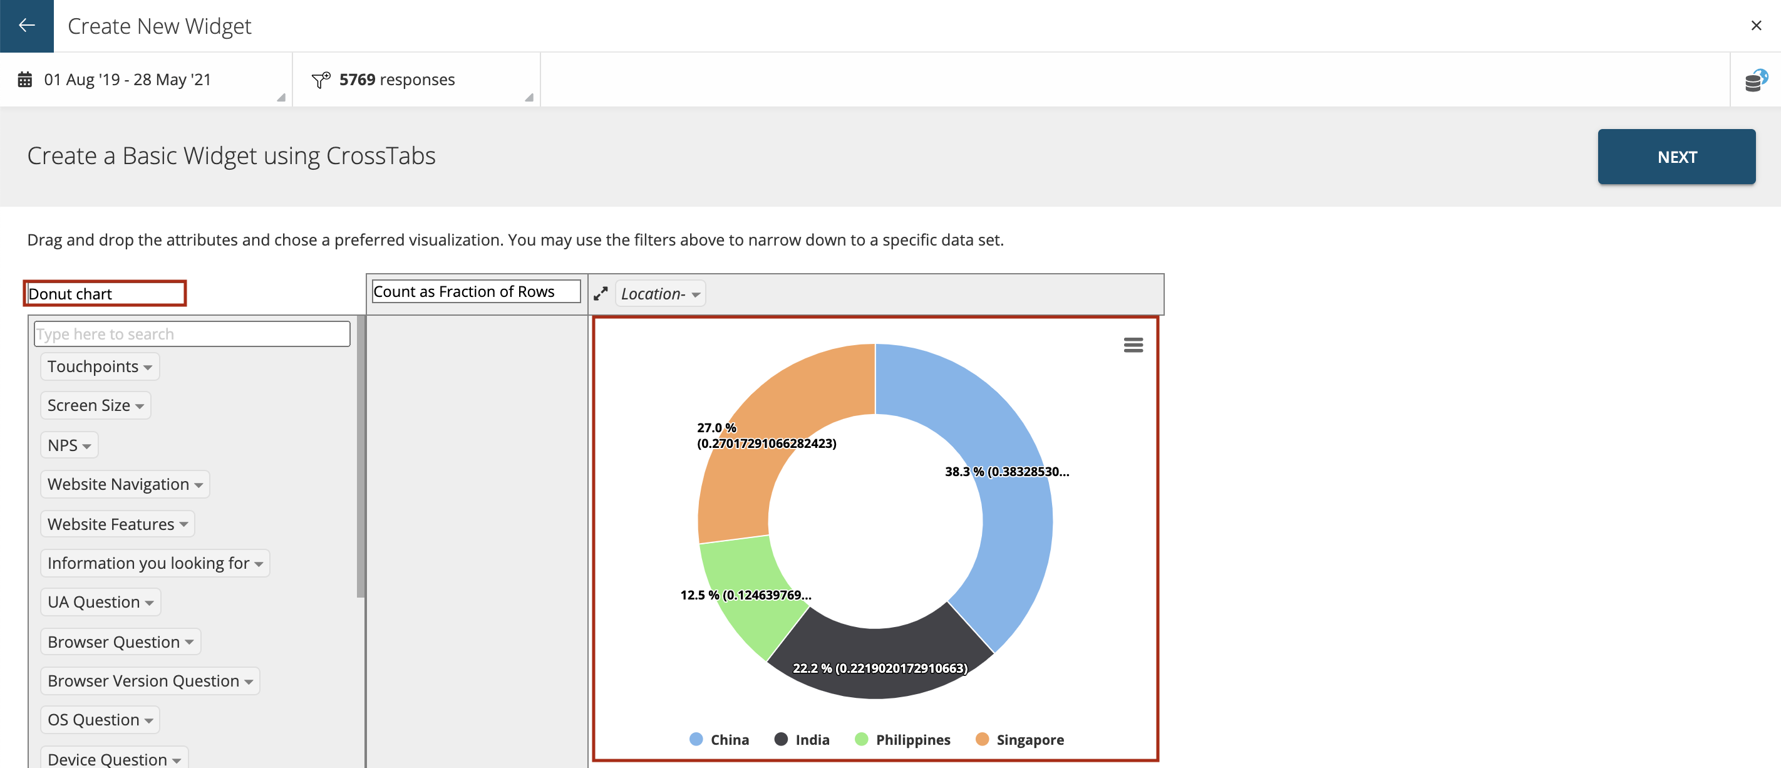The height and width of the screenshot is (768, 1781).
Task: Expand the Location attribute dropdown
Action: coord(660,294)
